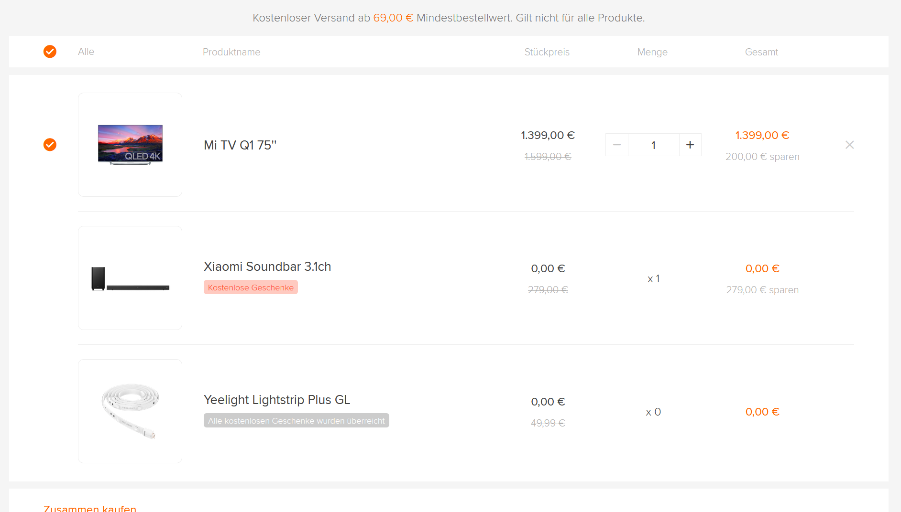Image resolution: width=901 pixels, height=512 pixels.
Task: Click the Xiaomi Soundbar 3.1ch product name
Action: [x=267, y=267]
